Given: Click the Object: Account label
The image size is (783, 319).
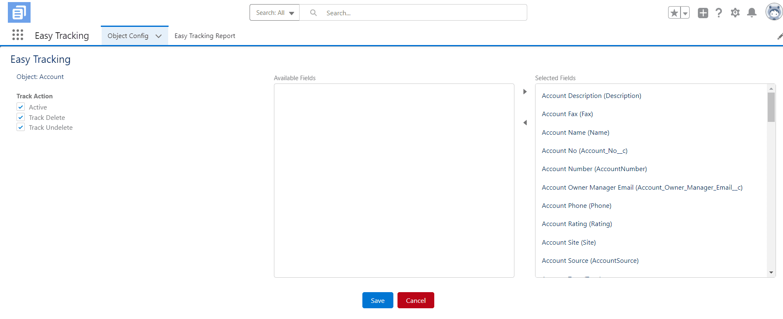Looking at the screenshot, I should pos(40,77).
